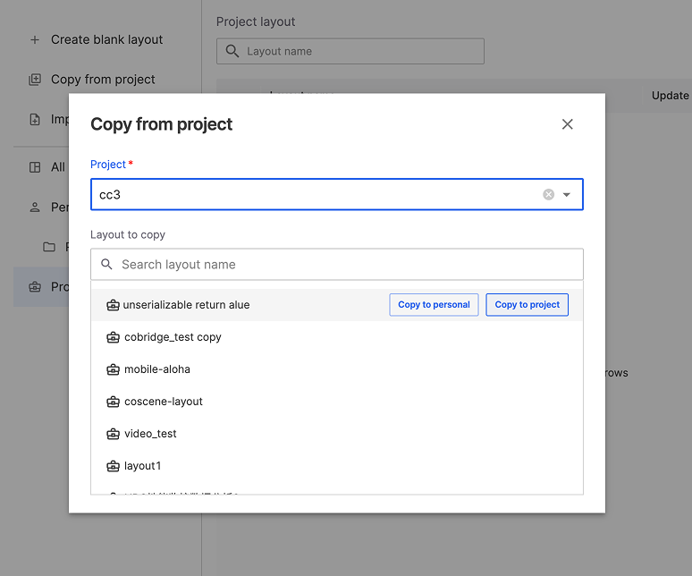Screen dimensions: 692x576
Task: Select the cobridge_test copy layout
Action: point(173,337)
